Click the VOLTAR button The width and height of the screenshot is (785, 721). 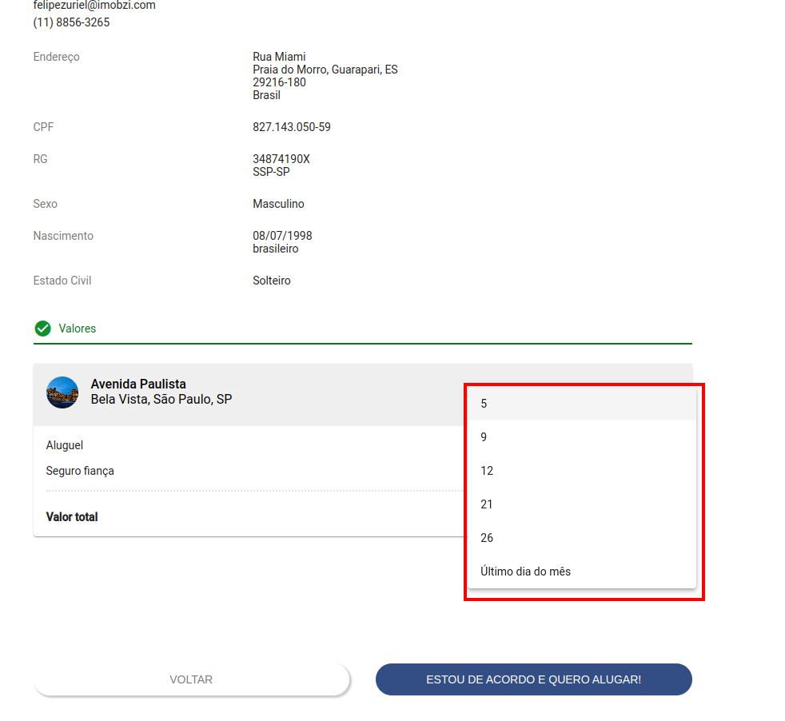click(191, 679)
